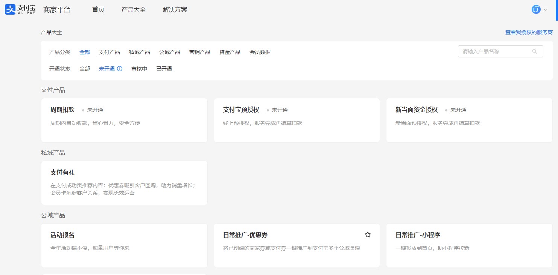
Task: Select 全部 in 产品分类 filter
Action: tap(85, 52)
